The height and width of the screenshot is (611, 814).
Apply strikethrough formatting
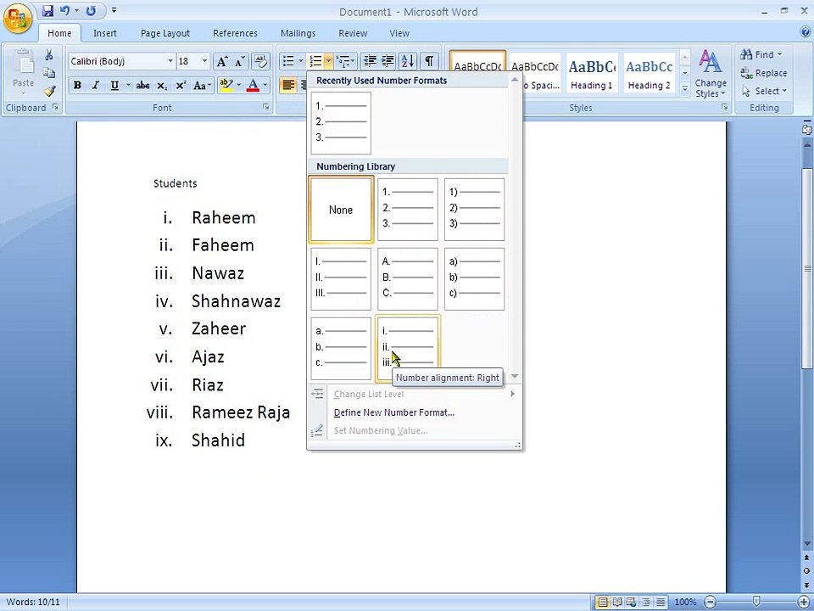(142, 85)
